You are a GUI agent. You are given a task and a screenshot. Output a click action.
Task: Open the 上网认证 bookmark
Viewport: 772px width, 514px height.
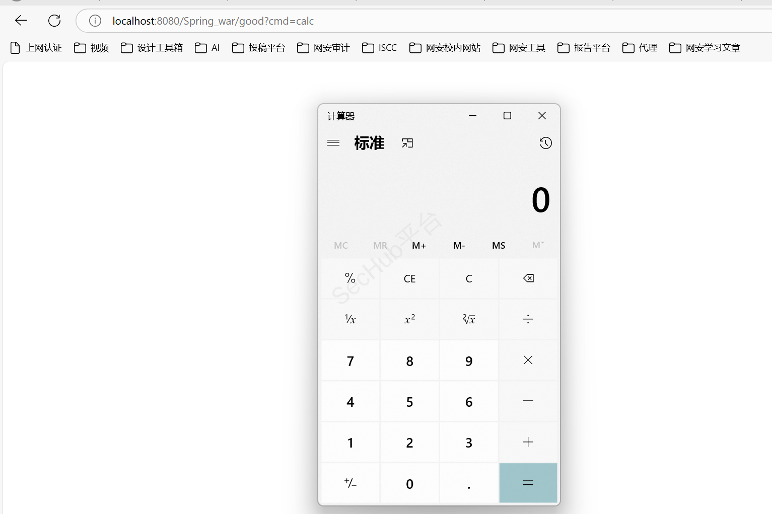pos(36,48)
